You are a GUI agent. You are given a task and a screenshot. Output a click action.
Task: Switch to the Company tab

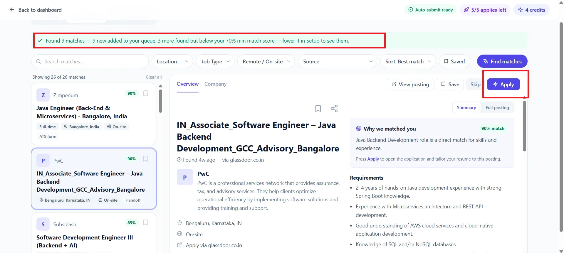pyautogui.click(x=216, y=84)
